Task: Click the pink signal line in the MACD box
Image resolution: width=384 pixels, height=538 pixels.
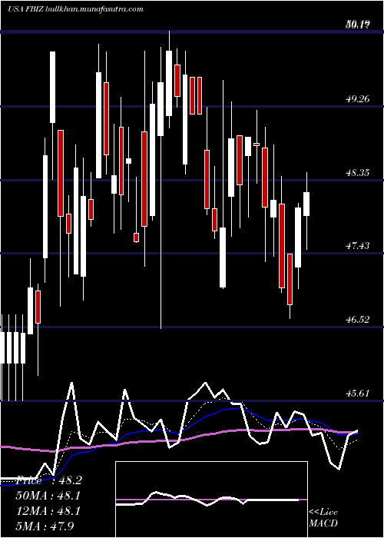Action: pos(211,500)
